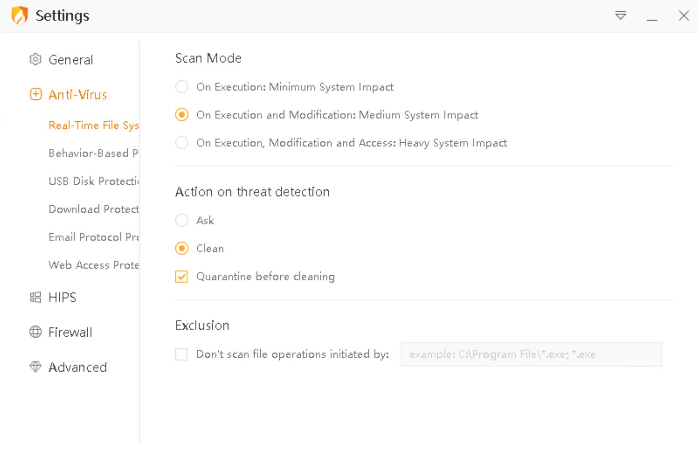This screenshot has height=469, width=698.
Task: Open the title bar dropdown menu arrow
Action: pos(620,16)
